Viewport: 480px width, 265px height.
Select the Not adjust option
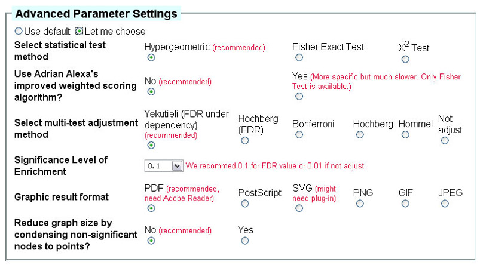[x=445, y=141]
